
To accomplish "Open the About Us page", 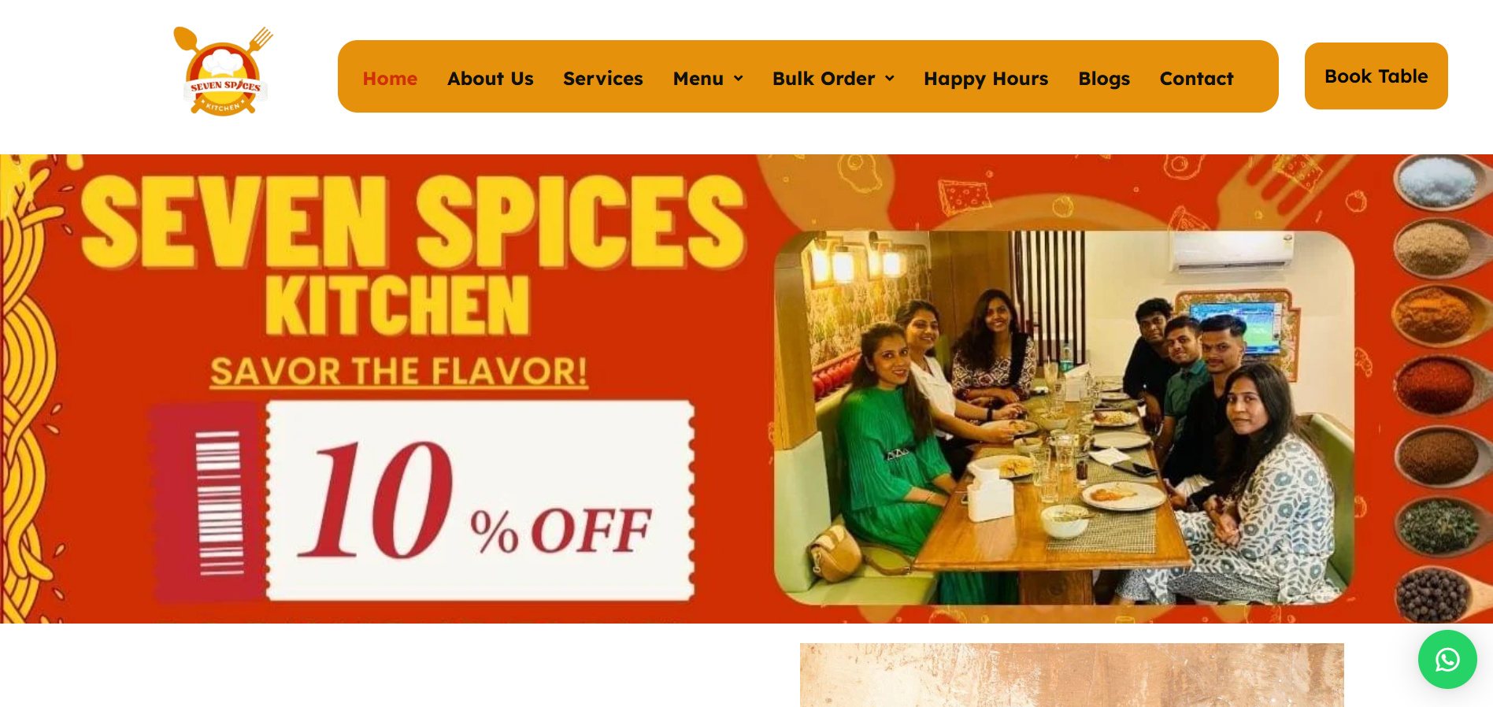I will coord(491,79).
